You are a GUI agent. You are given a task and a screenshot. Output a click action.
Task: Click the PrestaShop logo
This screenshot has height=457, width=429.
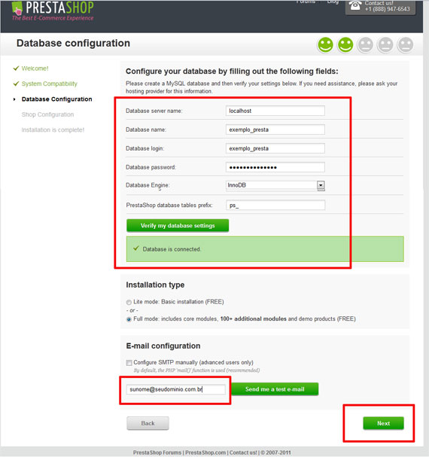53,11
